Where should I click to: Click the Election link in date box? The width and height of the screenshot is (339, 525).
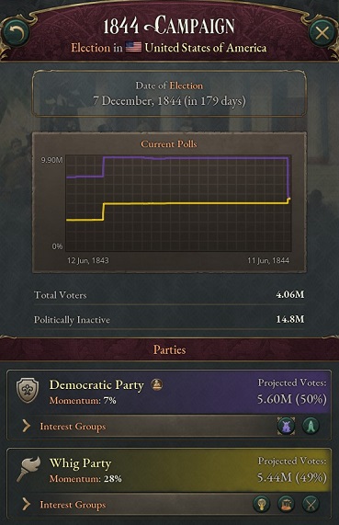pos(186,86)
